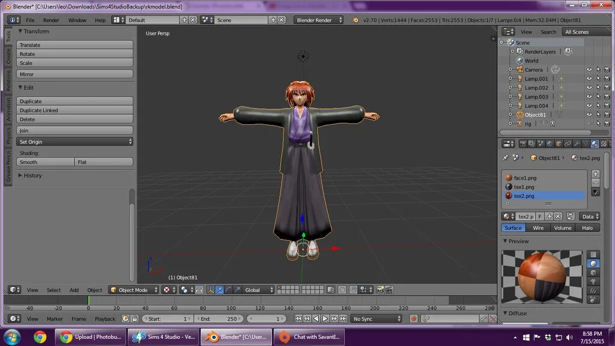Click the record auto-keyframe red button
This screenshot has height=346, width=615.
point(413,319)
